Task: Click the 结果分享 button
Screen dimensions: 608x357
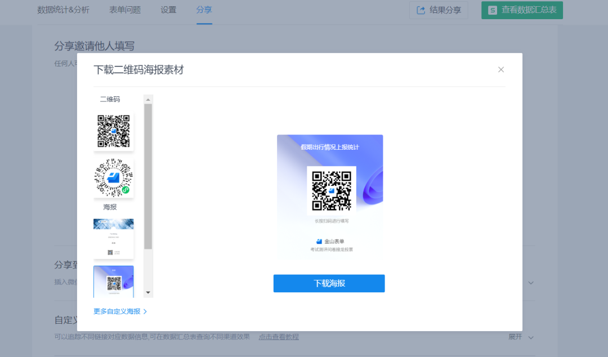Action: [439, 10]
